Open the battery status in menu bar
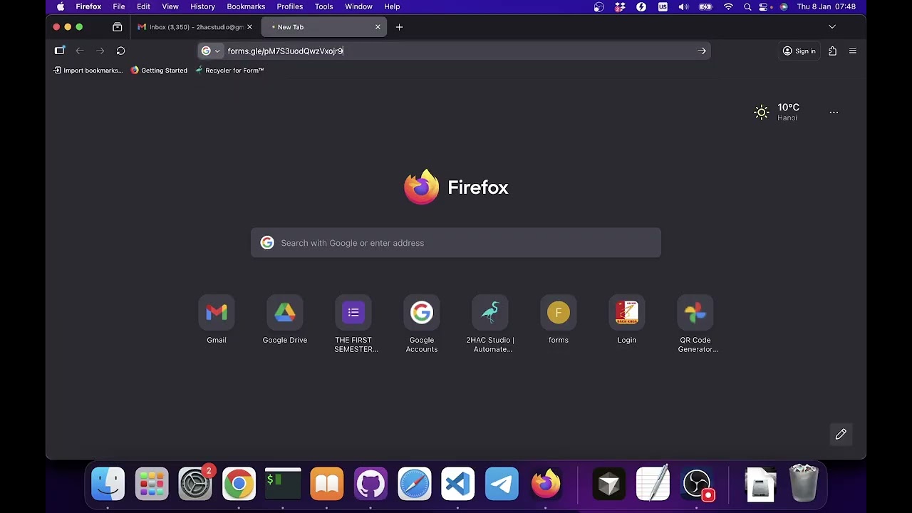912x513 pixels. pyautogui.click(x=705, y=6)
